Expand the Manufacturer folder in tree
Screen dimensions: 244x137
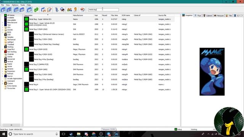[2, 22]
